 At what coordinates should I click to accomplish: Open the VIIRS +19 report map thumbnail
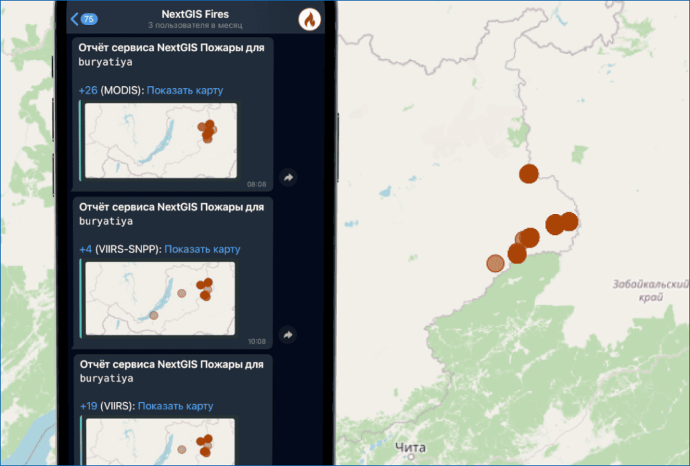coord(160,441)
